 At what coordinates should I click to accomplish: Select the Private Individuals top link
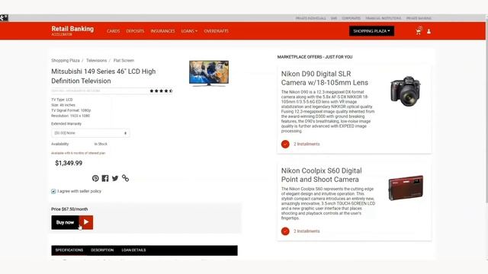point(310,18)
